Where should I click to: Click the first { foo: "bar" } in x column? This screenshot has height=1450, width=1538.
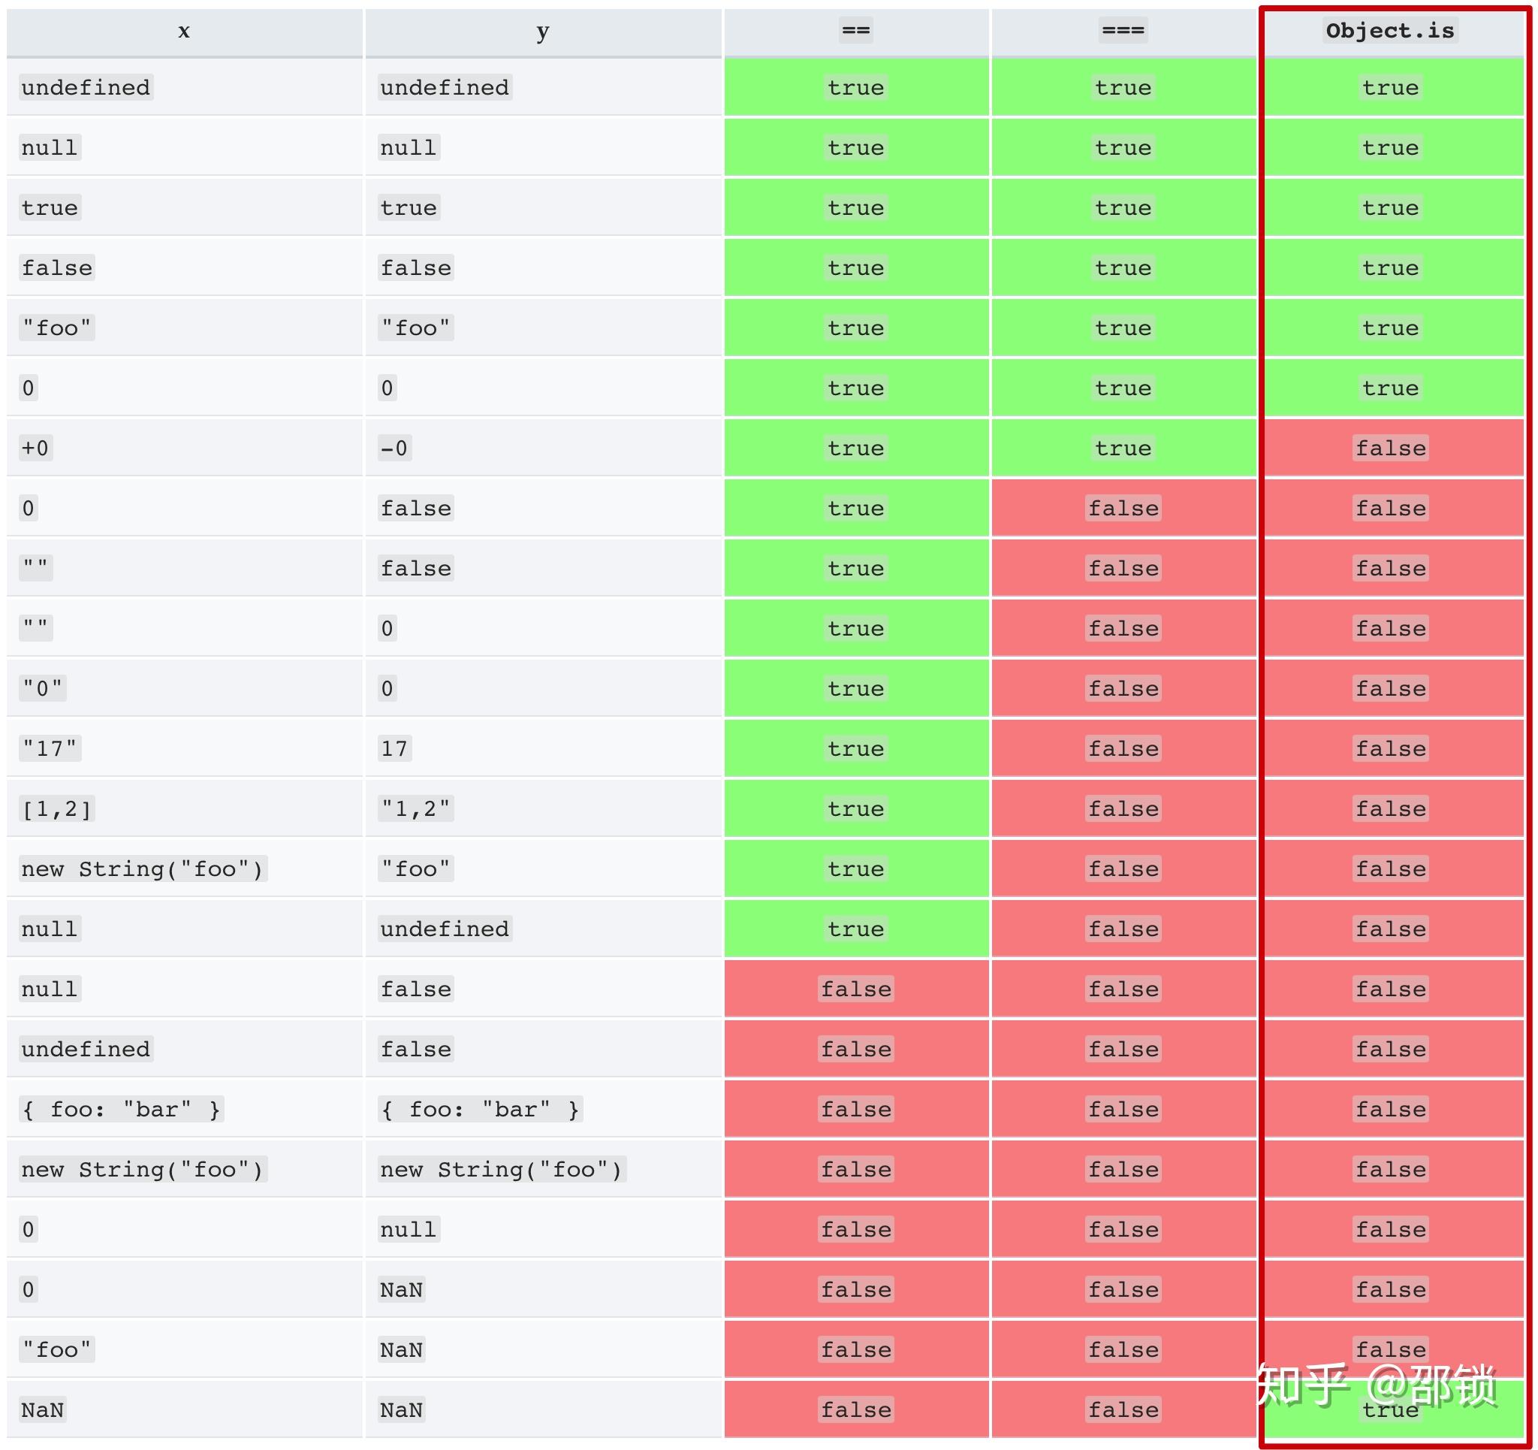point(122,1110)
